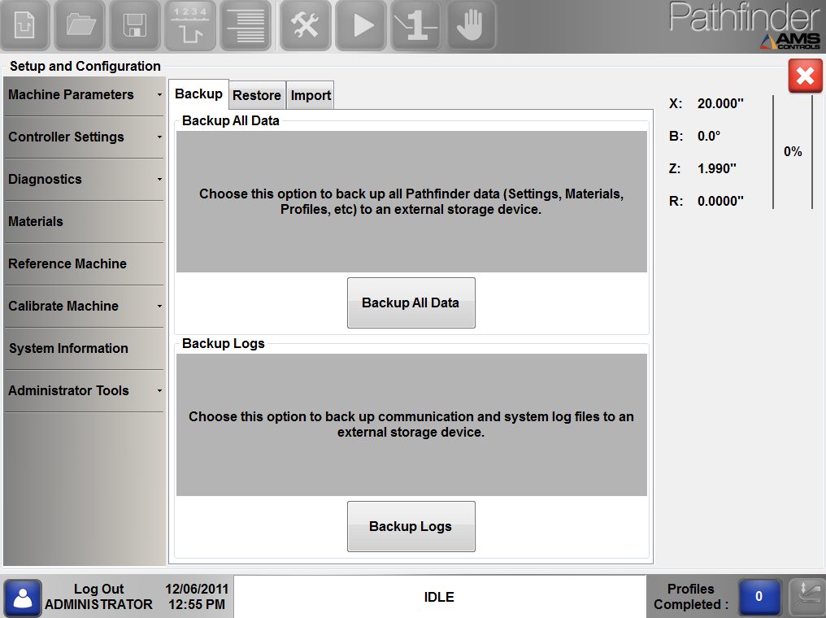
Task: Expand Calibrate Machine menu arrow
Action: pos(159,306)
